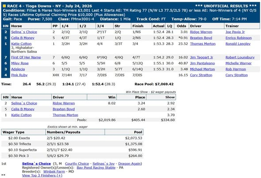Open driver Jim Taggart Jr link
Image resolution: width=261 pixels, height=178 pixels.
202,57
